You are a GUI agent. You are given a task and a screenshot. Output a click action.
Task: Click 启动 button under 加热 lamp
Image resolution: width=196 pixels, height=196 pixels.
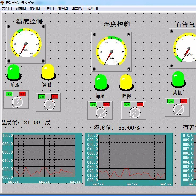[9, 94]
